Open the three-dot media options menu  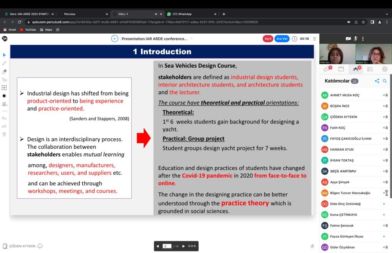coord(363,39)
